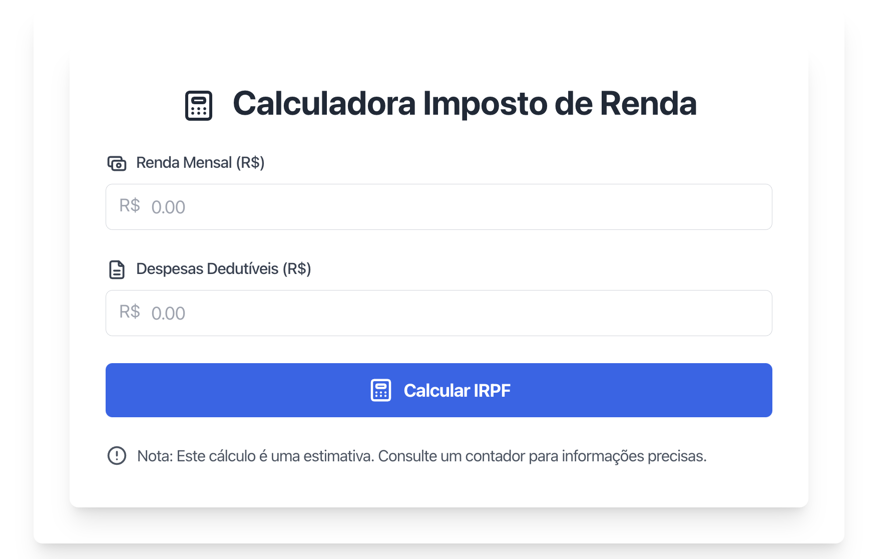Click the document icon beside Despesas Dedutíveis
This screenshot has width=882, height=559.
pyautogui.click(x=117, y=269)
